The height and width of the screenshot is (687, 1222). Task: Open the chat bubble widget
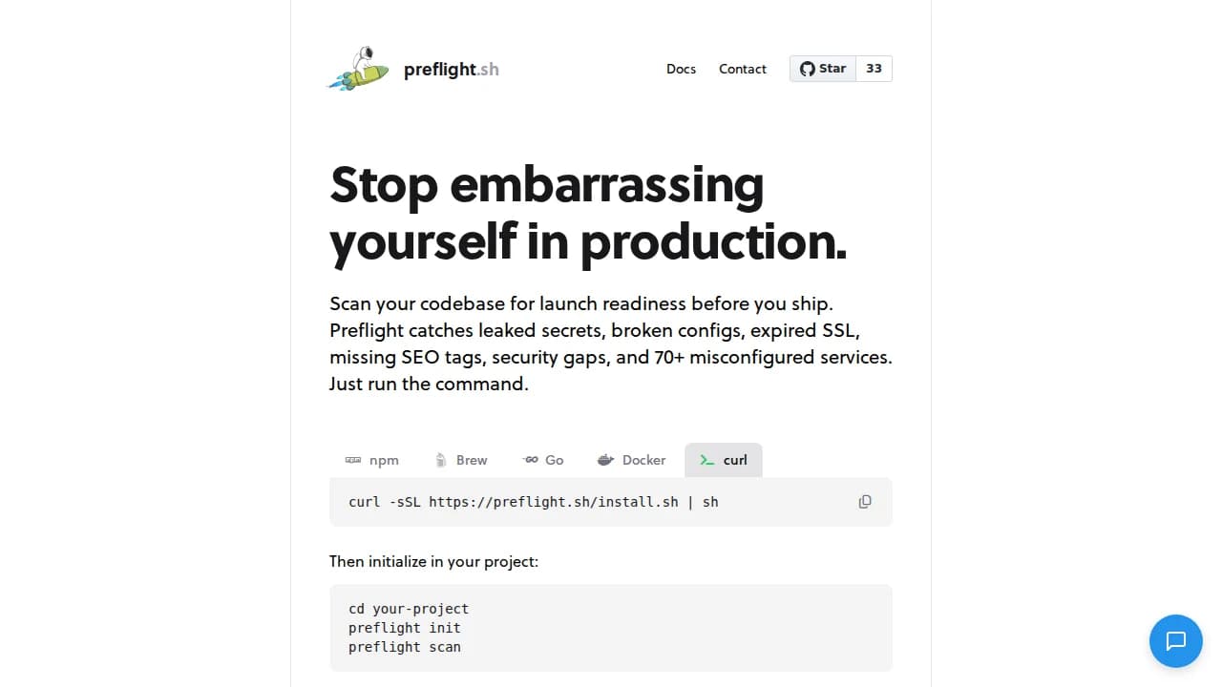tap(1176, 641)
